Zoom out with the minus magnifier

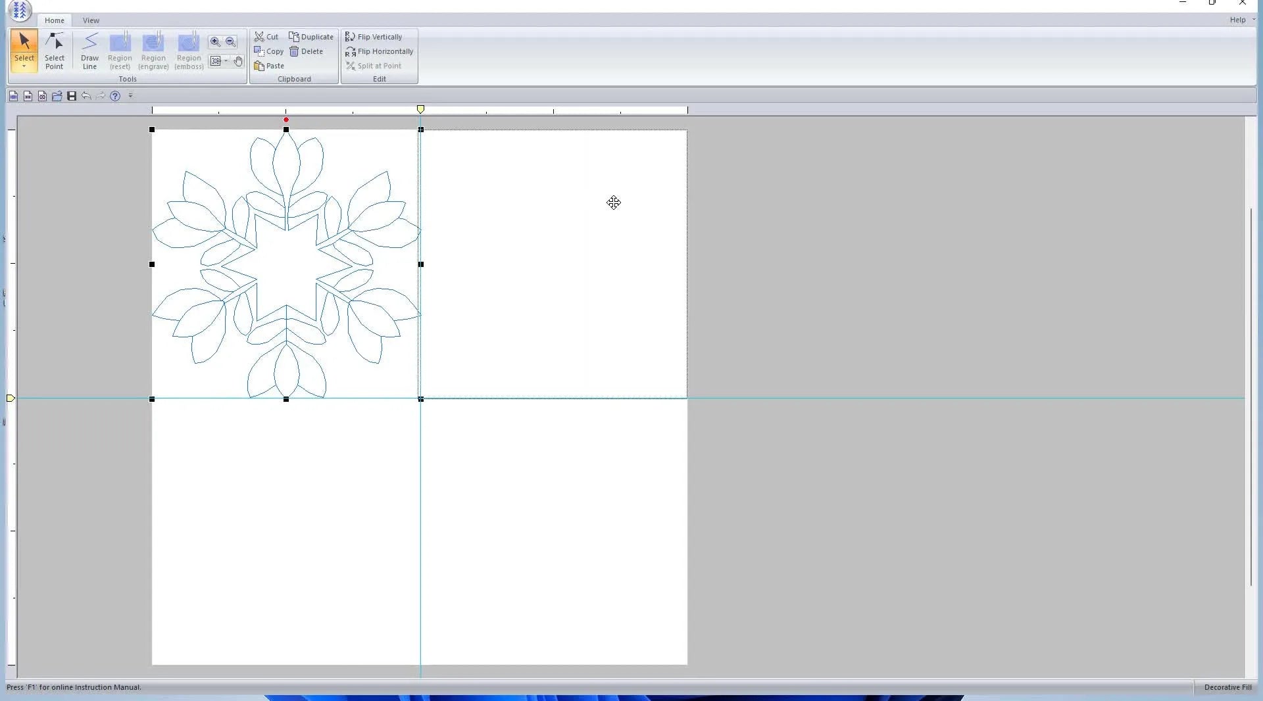coord(231,42)
